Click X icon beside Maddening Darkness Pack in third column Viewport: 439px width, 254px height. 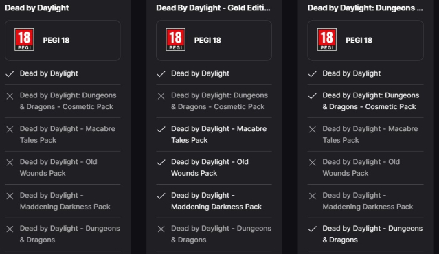[313, 196]
